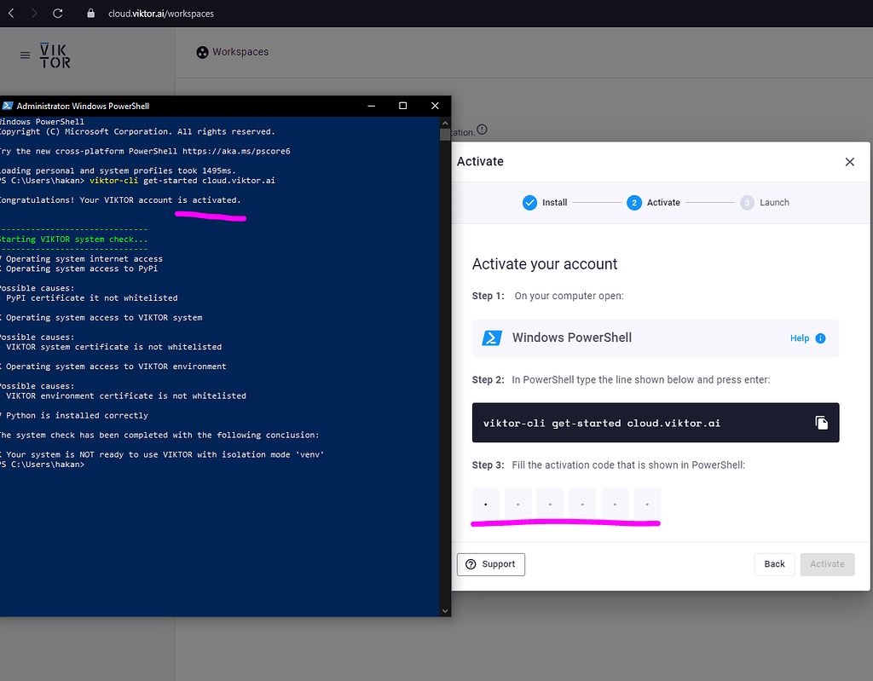Click the last activation code box

click(647, 505)
